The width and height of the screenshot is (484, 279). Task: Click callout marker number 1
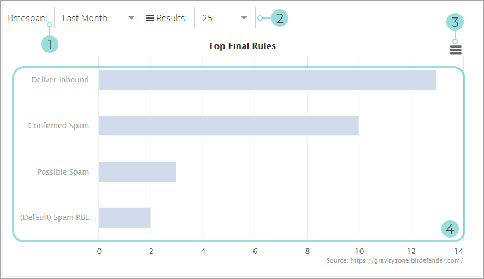click(49, 44)
